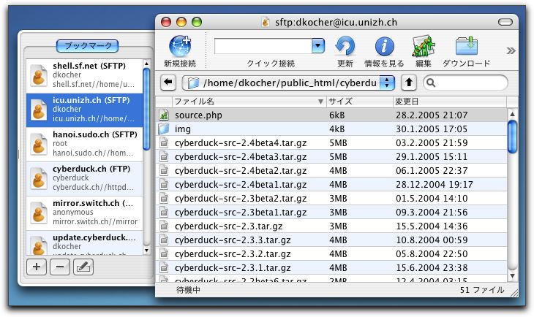
Task: Sort by file name (ファイル名) column header
Action: click(249, 102)
